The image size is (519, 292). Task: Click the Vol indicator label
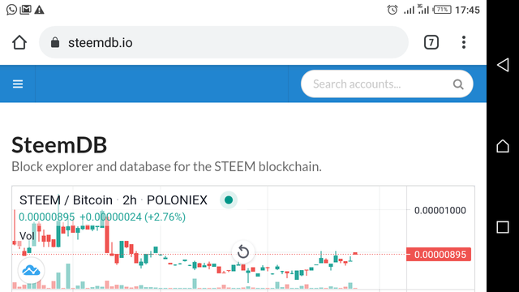pyautogui.click(x=27, y=236)
